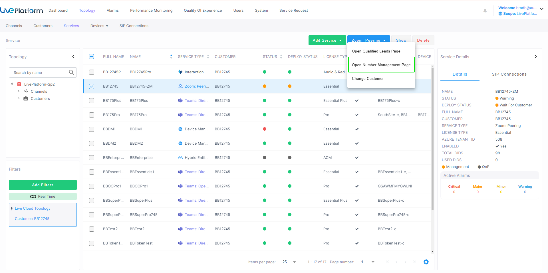Image resolution: width=548 pixels, height=273 pixels.
Task: Open the Add Service dropdown
Action: coord(327,40)
